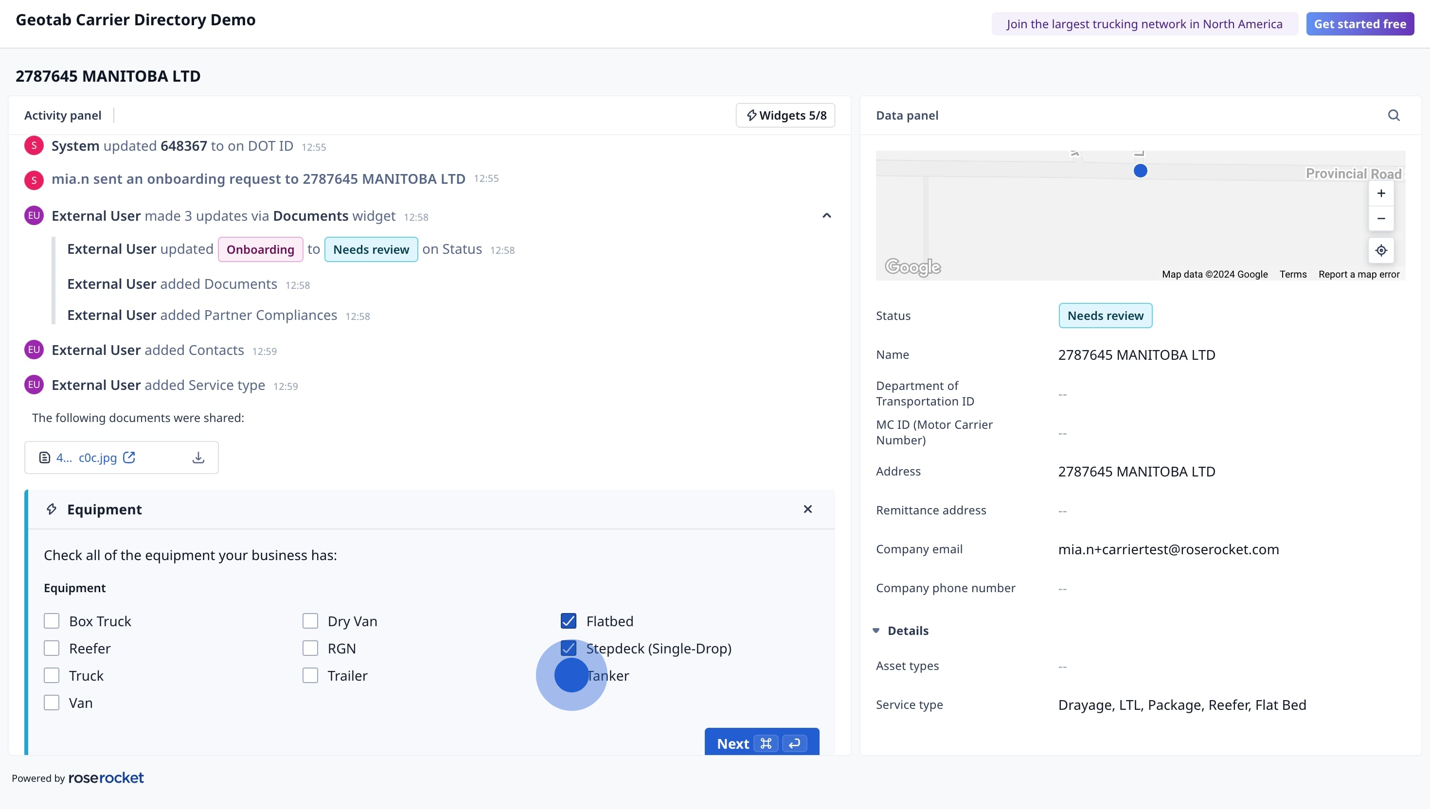This screenshot has width=1430, height=809.
Task: Click the Company email value
Action: point(1168,549)
